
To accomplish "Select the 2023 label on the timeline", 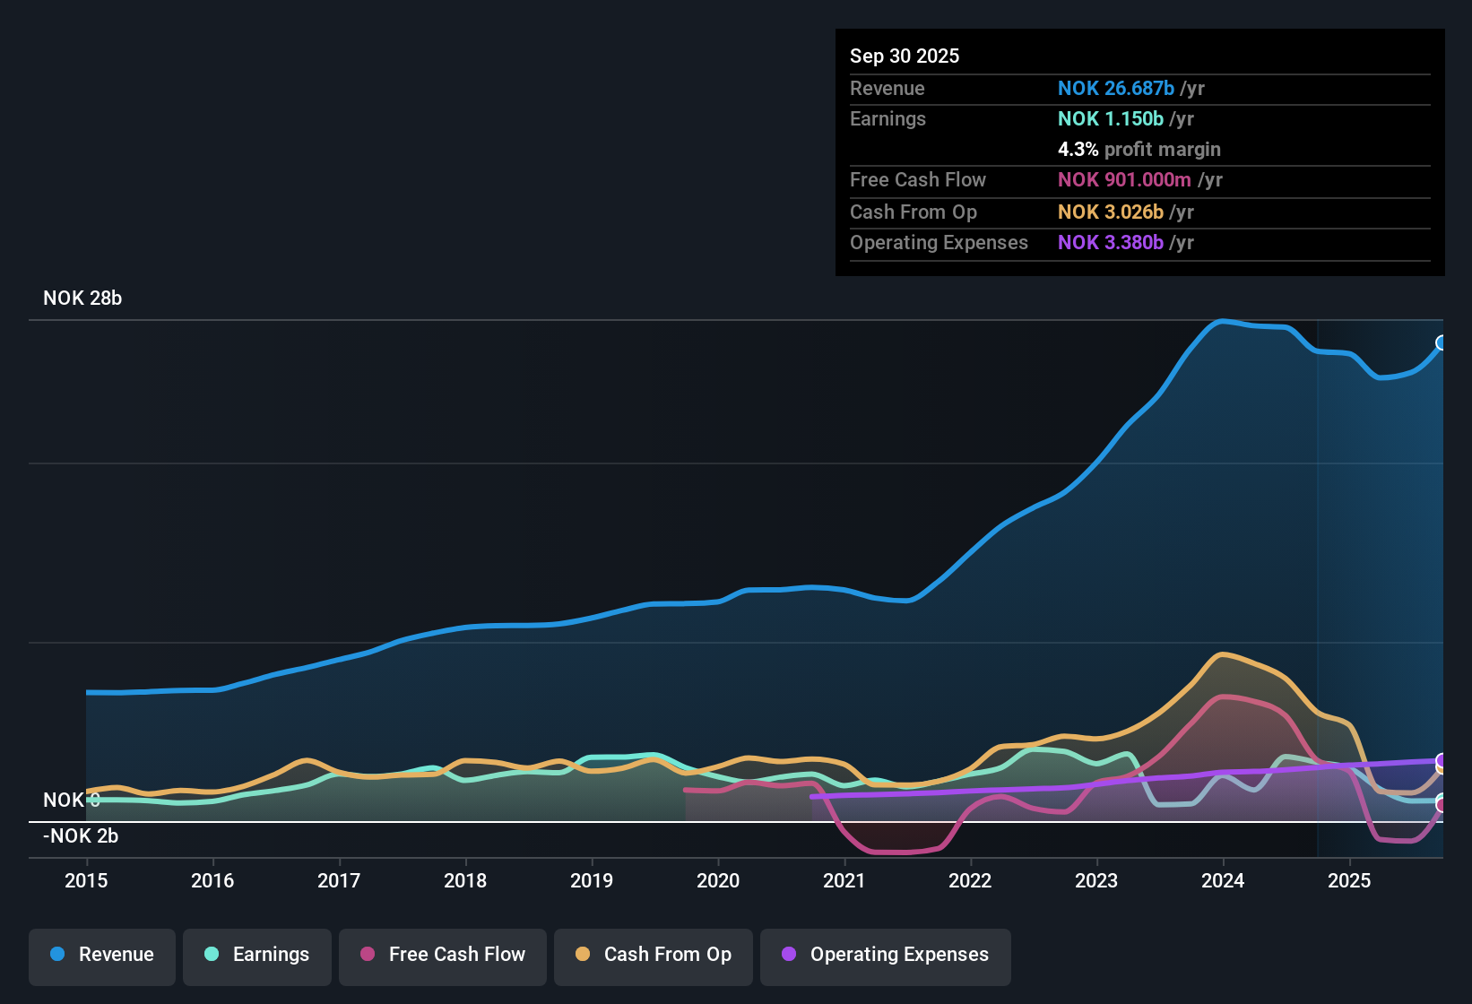I will [x=1096, y=881].
